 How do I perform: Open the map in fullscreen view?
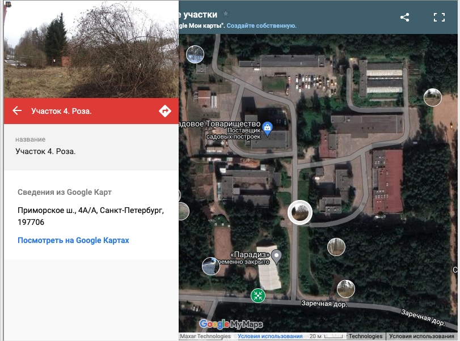click(x=439, y=18)
